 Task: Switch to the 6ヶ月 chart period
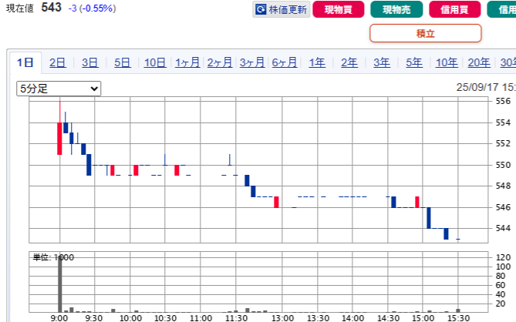285,62
